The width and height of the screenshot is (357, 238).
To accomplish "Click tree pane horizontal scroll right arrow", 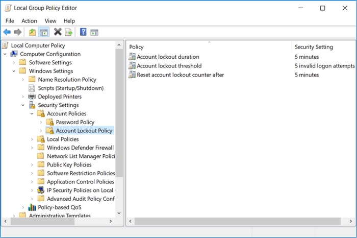I will tap(111, 221).
